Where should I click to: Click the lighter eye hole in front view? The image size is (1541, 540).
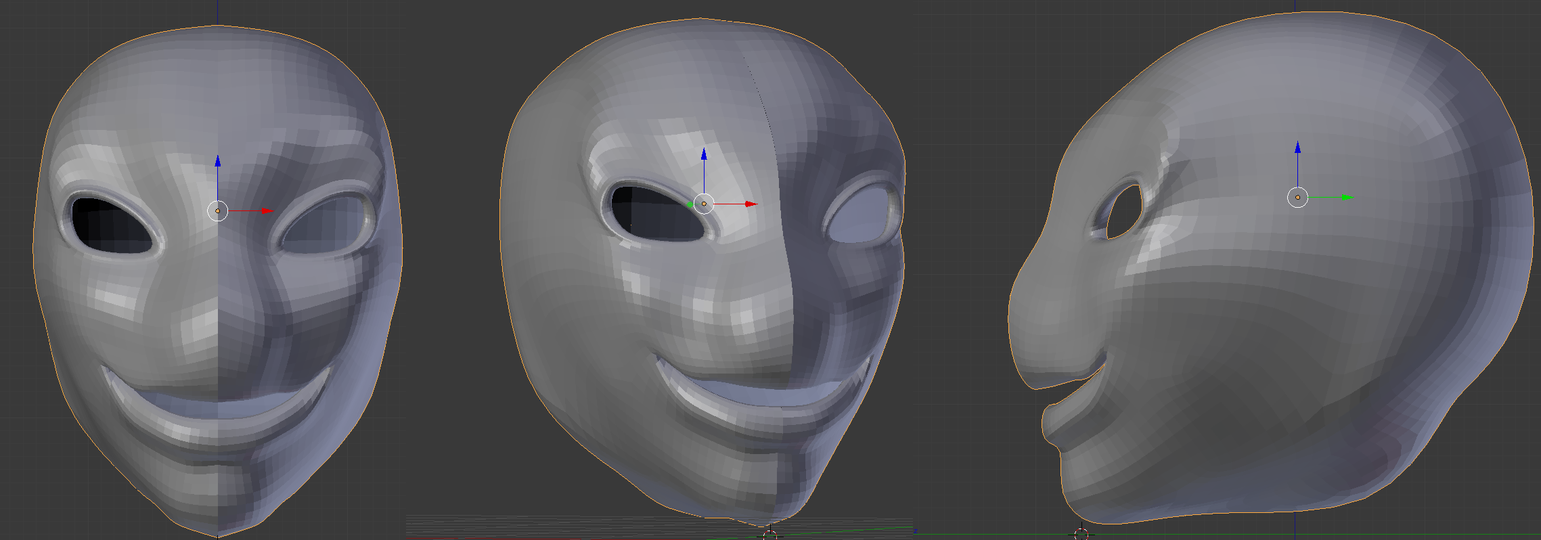pos(325,225)
